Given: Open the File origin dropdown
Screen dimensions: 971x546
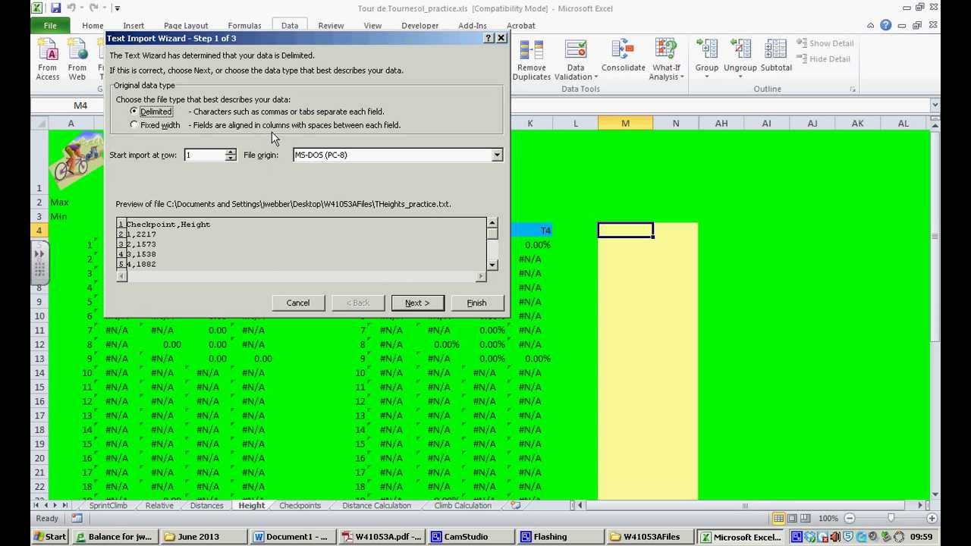Looking at the screenshot, I should coord(497,155).
